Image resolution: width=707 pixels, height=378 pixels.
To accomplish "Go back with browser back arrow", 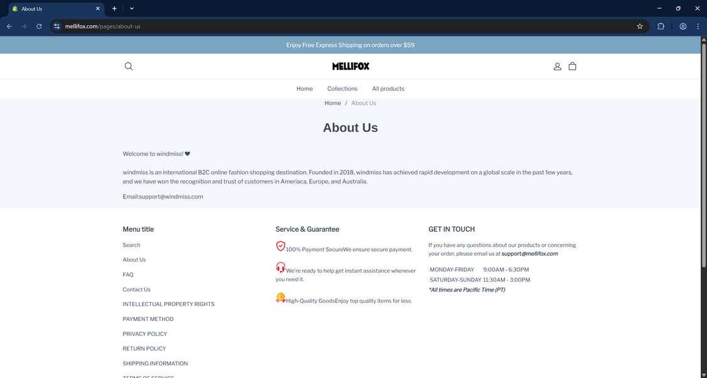I will coord(9,26).
